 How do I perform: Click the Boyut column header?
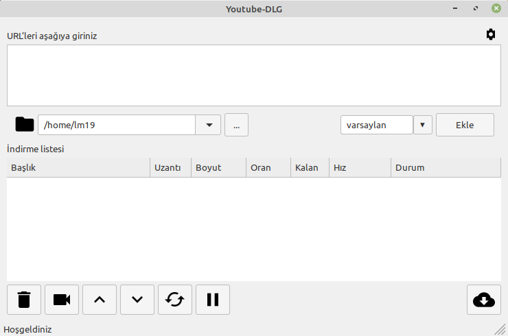(219, 168)
